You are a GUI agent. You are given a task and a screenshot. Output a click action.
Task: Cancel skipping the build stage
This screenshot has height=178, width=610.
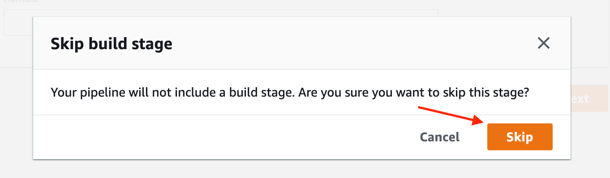(440, 137)
